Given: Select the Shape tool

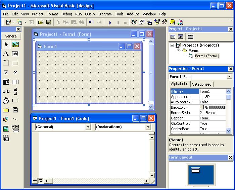Looking at the screenshot, I should [6, 119].
